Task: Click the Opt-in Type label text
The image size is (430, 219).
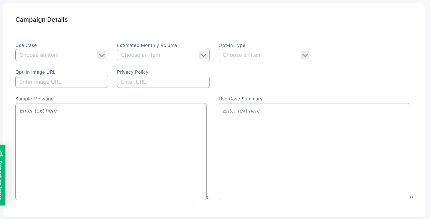Action: [x=232, y=45]
